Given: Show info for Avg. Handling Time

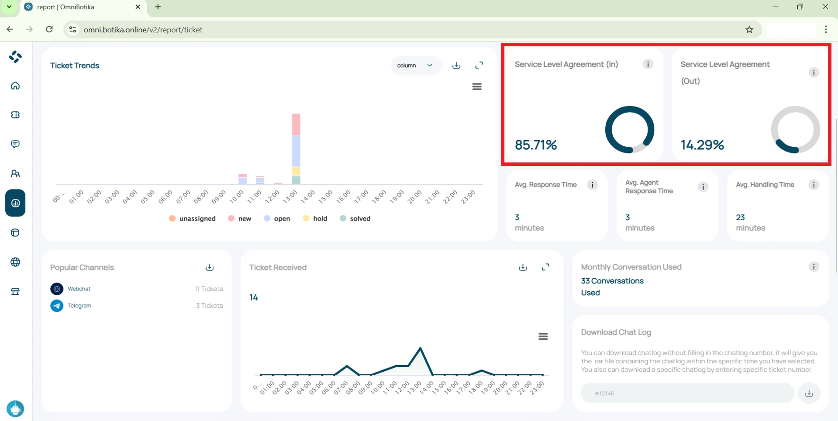Looking at the screenshot, I should point(814,185).
